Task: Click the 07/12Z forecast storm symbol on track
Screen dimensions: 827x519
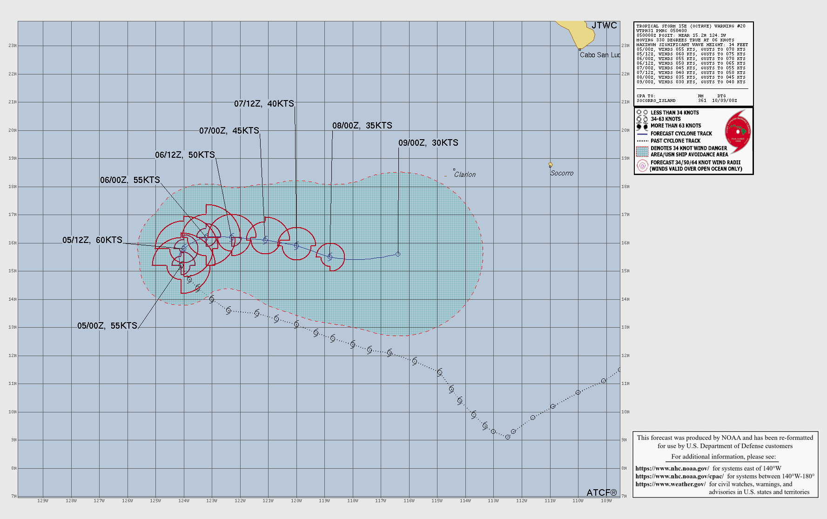Action: (x=296, y=245)
